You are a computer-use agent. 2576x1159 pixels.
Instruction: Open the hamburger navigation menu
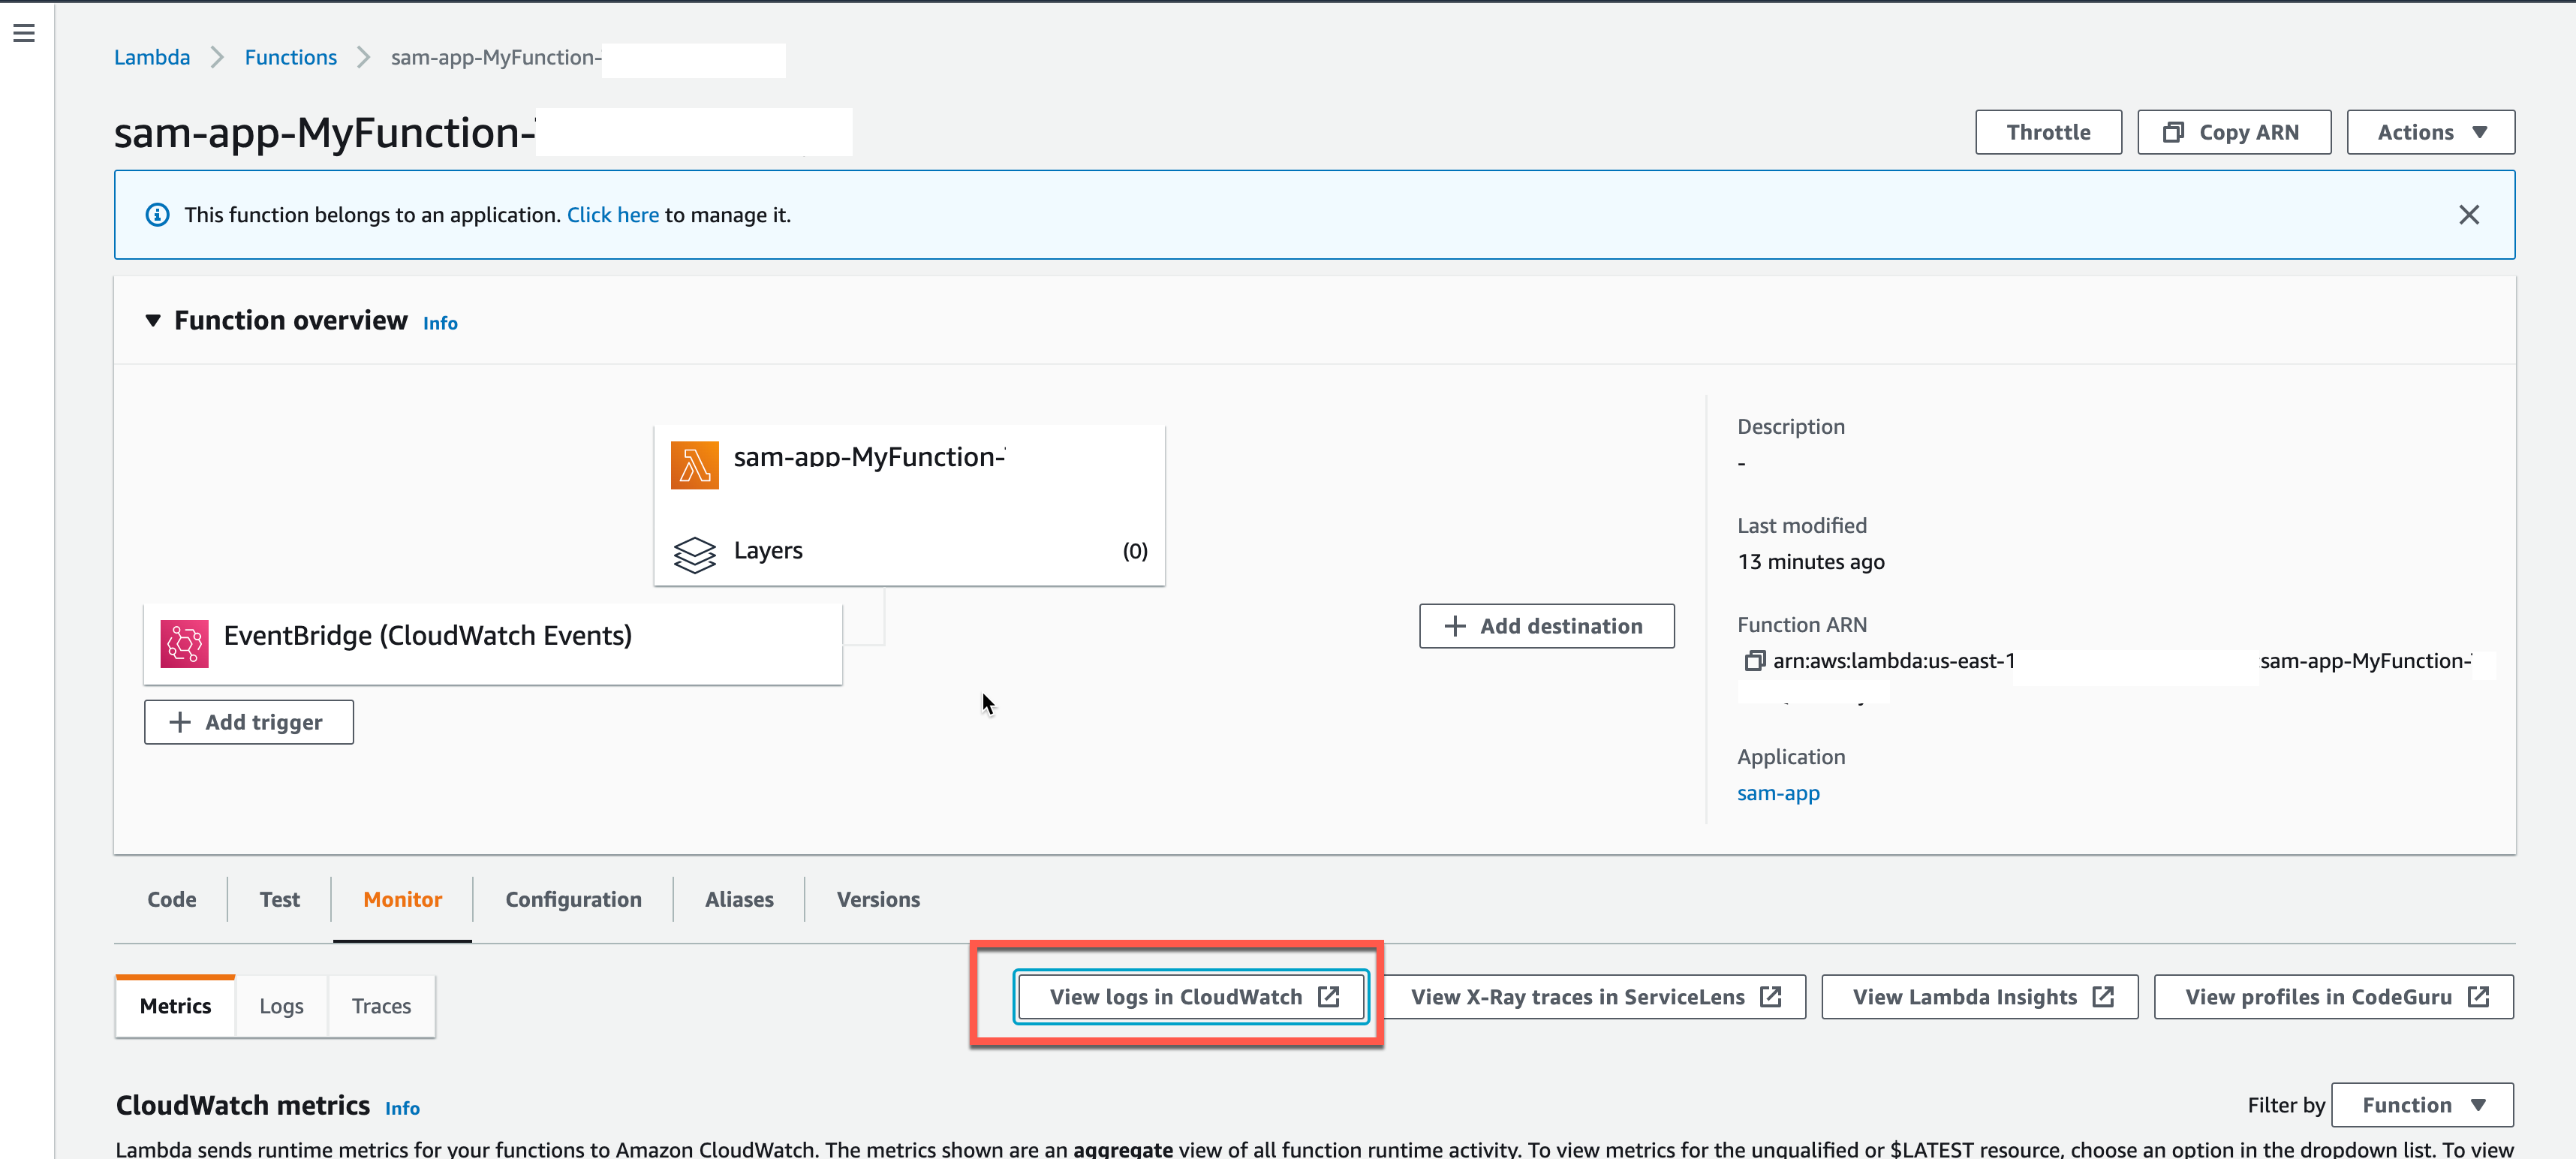coord(24,33)
